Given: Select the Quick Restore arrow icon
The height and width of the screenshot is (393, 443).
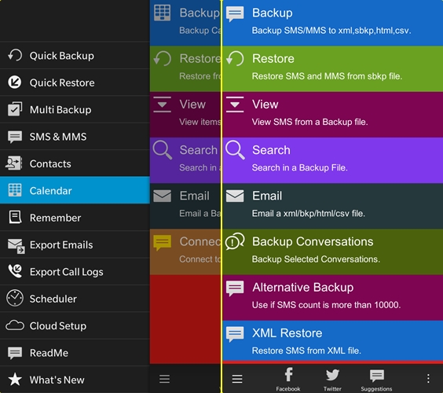Looking at the screenshot, I should click(x=14, y=83).
